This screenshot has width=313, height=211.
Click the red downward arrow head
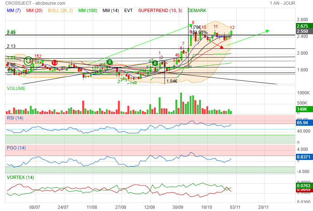221,47
